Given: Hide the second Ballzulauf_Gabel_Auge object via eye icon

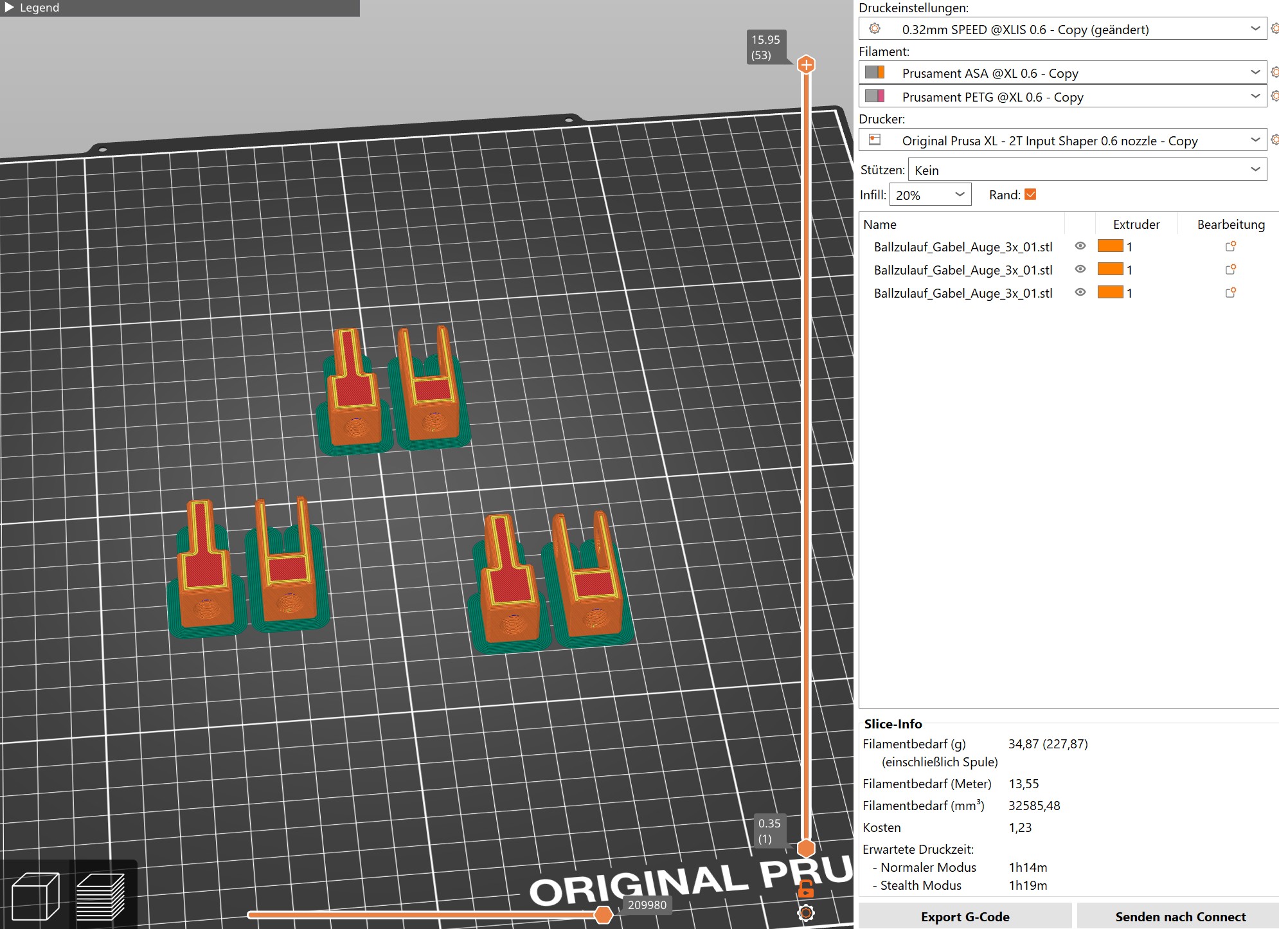Looking at the screenshot, I should pyautogui.click(x=1080, y=269).
